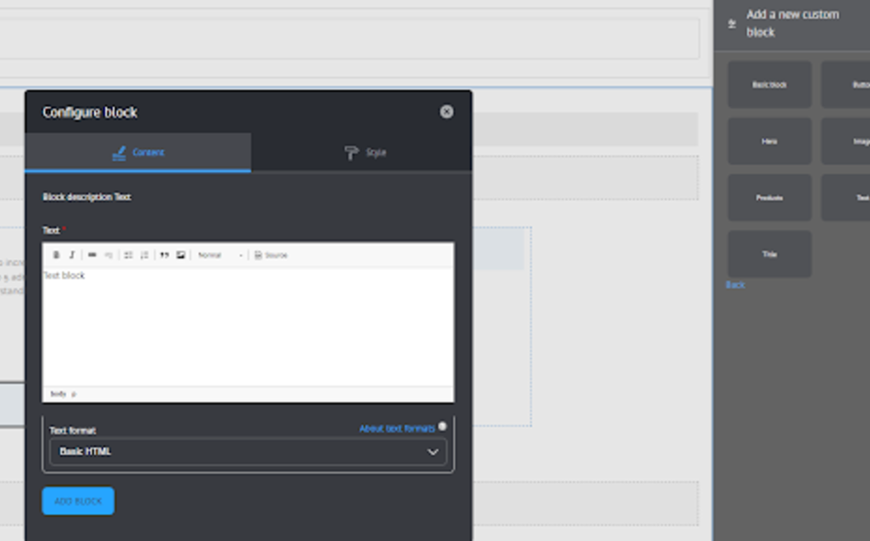Open the About text formats link
The height and width of the screenshot is (541, 870).
(397, 427)
